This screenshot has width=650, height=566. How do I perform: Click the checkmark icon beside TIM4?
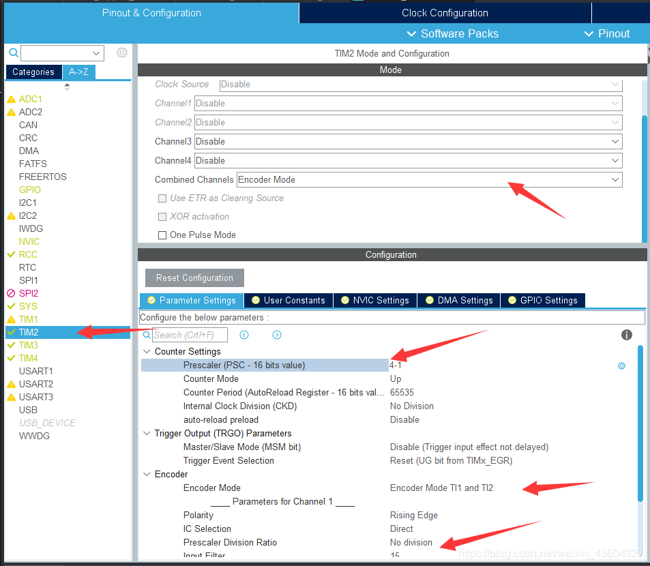tap(12, 358)
